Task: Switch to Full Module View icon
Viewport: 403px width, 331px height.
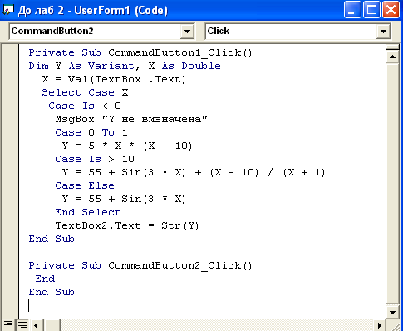Action: (x=22, y=324)
